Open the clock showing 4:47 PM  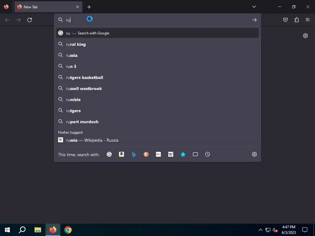click(x=289, y=230)
